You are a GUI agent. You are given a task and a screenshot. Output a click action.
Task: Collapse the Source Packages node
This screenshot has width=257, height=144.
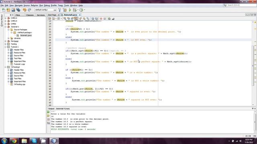click(8, 30)
